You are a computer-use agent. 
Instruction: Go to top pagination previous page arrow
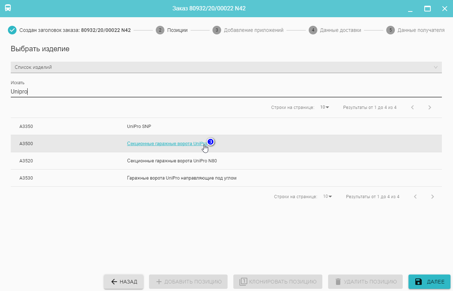click(412, 108)
